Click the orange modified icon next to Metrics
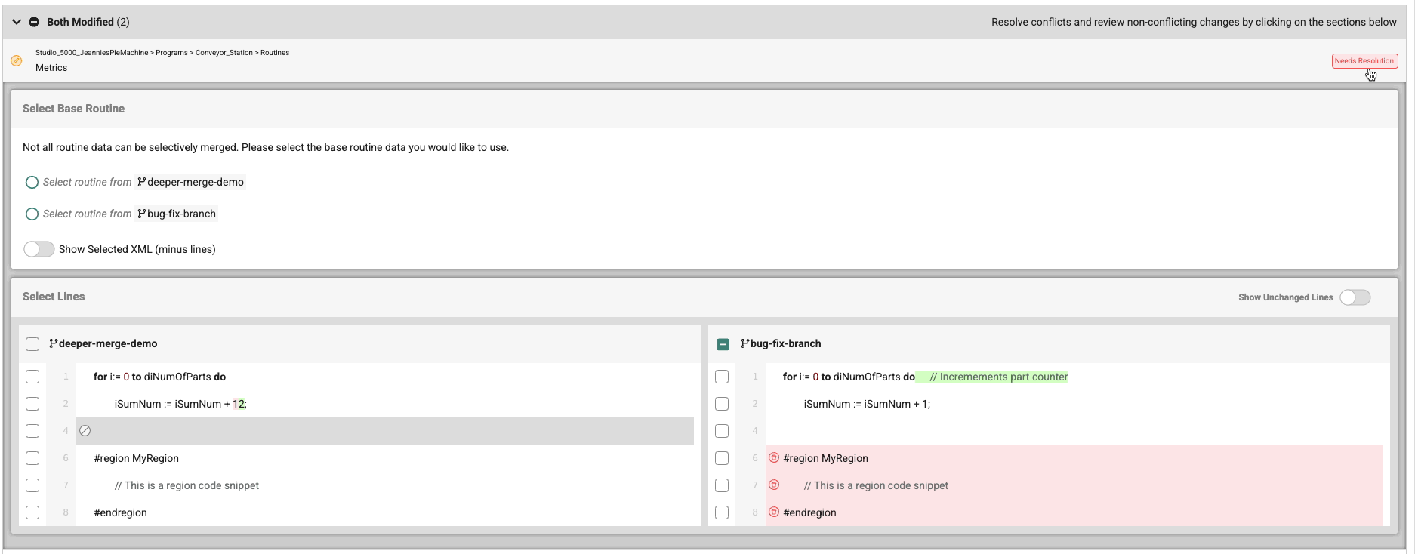 [17, 60]
